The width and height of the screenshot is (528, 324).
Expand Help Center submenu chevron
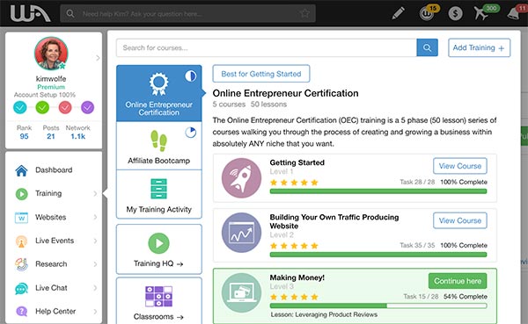coord(95,312)
